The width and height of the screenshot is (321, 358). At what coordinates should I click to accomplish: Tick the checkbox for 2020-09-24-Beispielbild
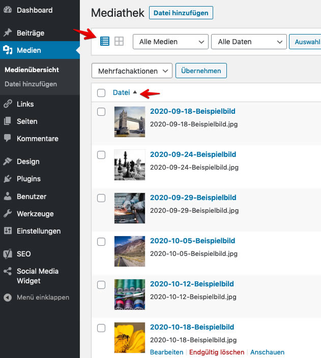pos(101,155)
